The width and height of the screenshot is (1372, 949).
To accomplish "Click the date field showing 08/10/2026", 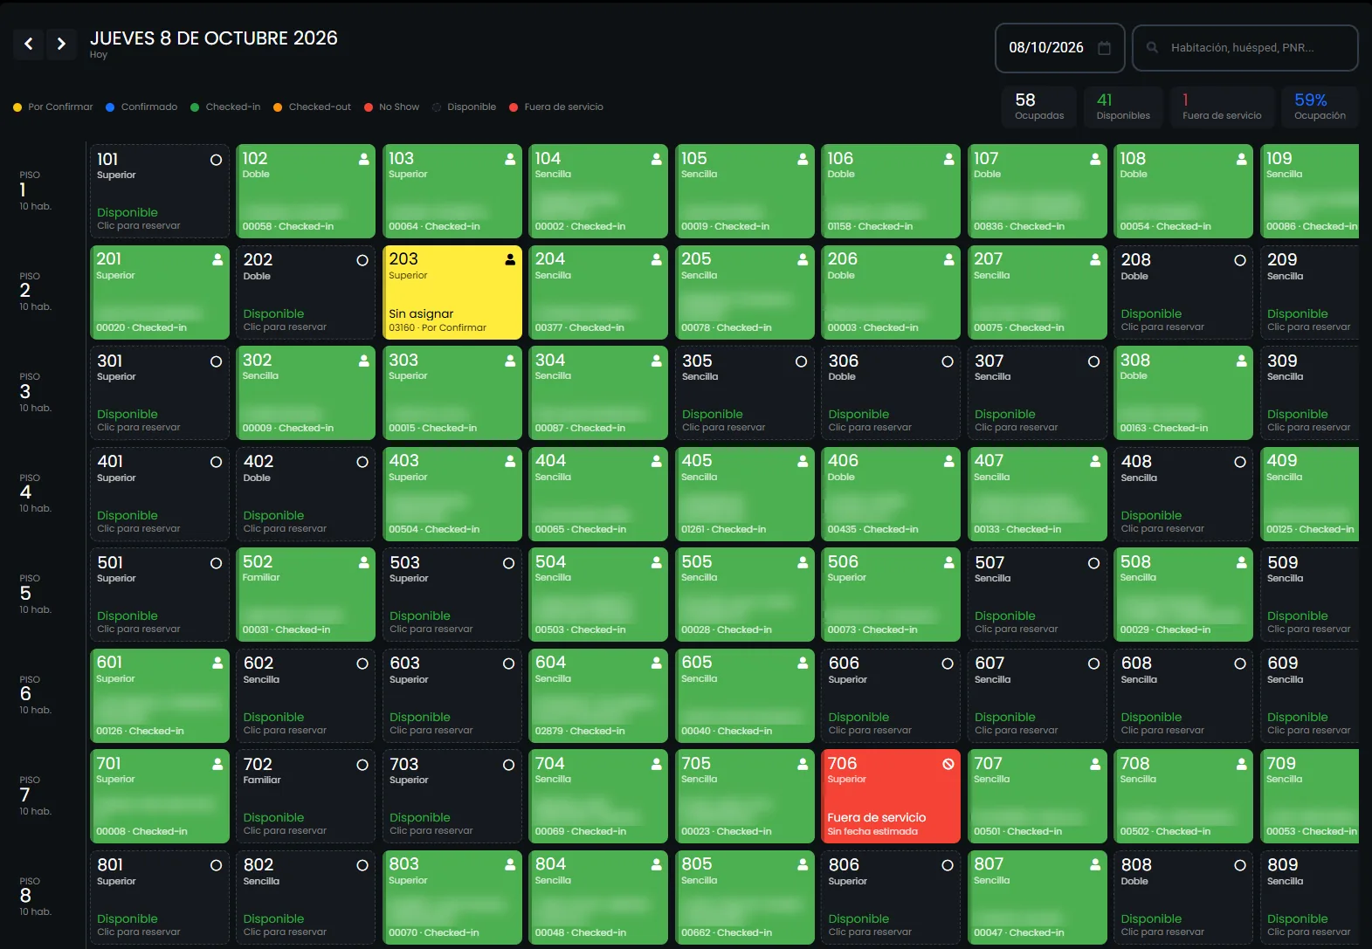I will [1060, 48].
